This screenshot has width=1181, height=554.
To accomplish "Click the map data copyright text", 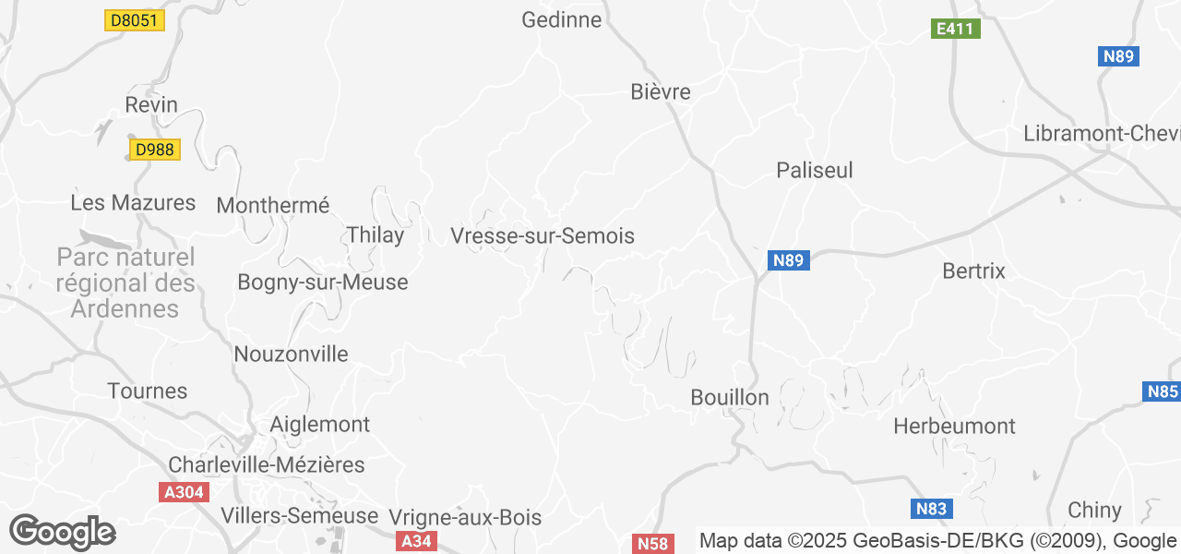I will [937, 541].
